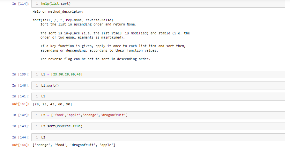Click input cell In [144] containing L2
The image size is (290, 148).
158,137
